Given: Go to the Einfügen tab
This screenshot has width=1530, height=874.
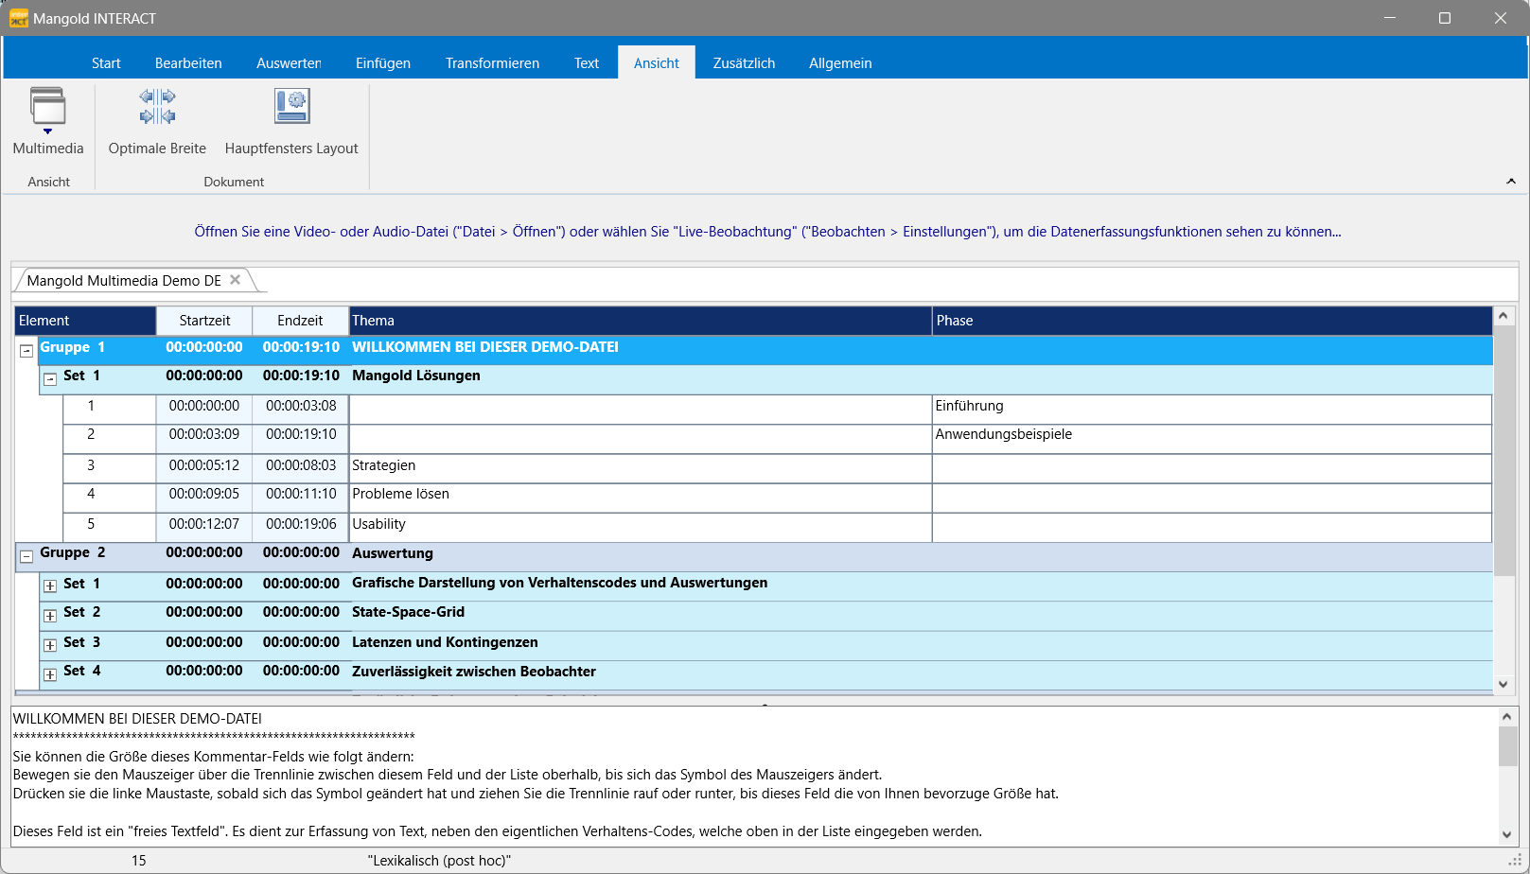Looking at the screenshot, I should [383, 63].
